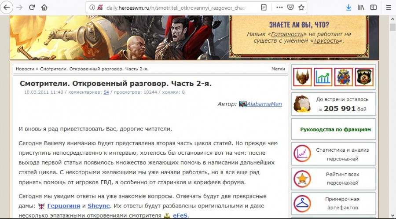Click the article title heading

pos(116,83)
